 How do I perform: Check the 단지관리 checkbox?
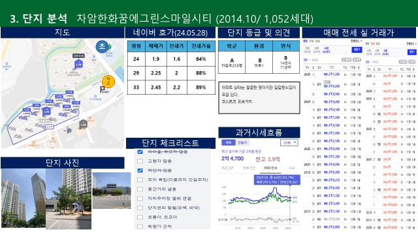pos(140,208)
